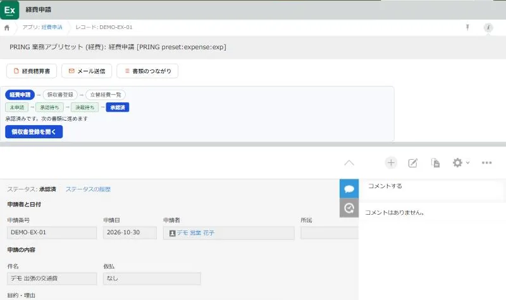The width and height of the screenshot is (506, 300).
Task: Click the 仮払 field showing なし
Action: click(152, 279)
